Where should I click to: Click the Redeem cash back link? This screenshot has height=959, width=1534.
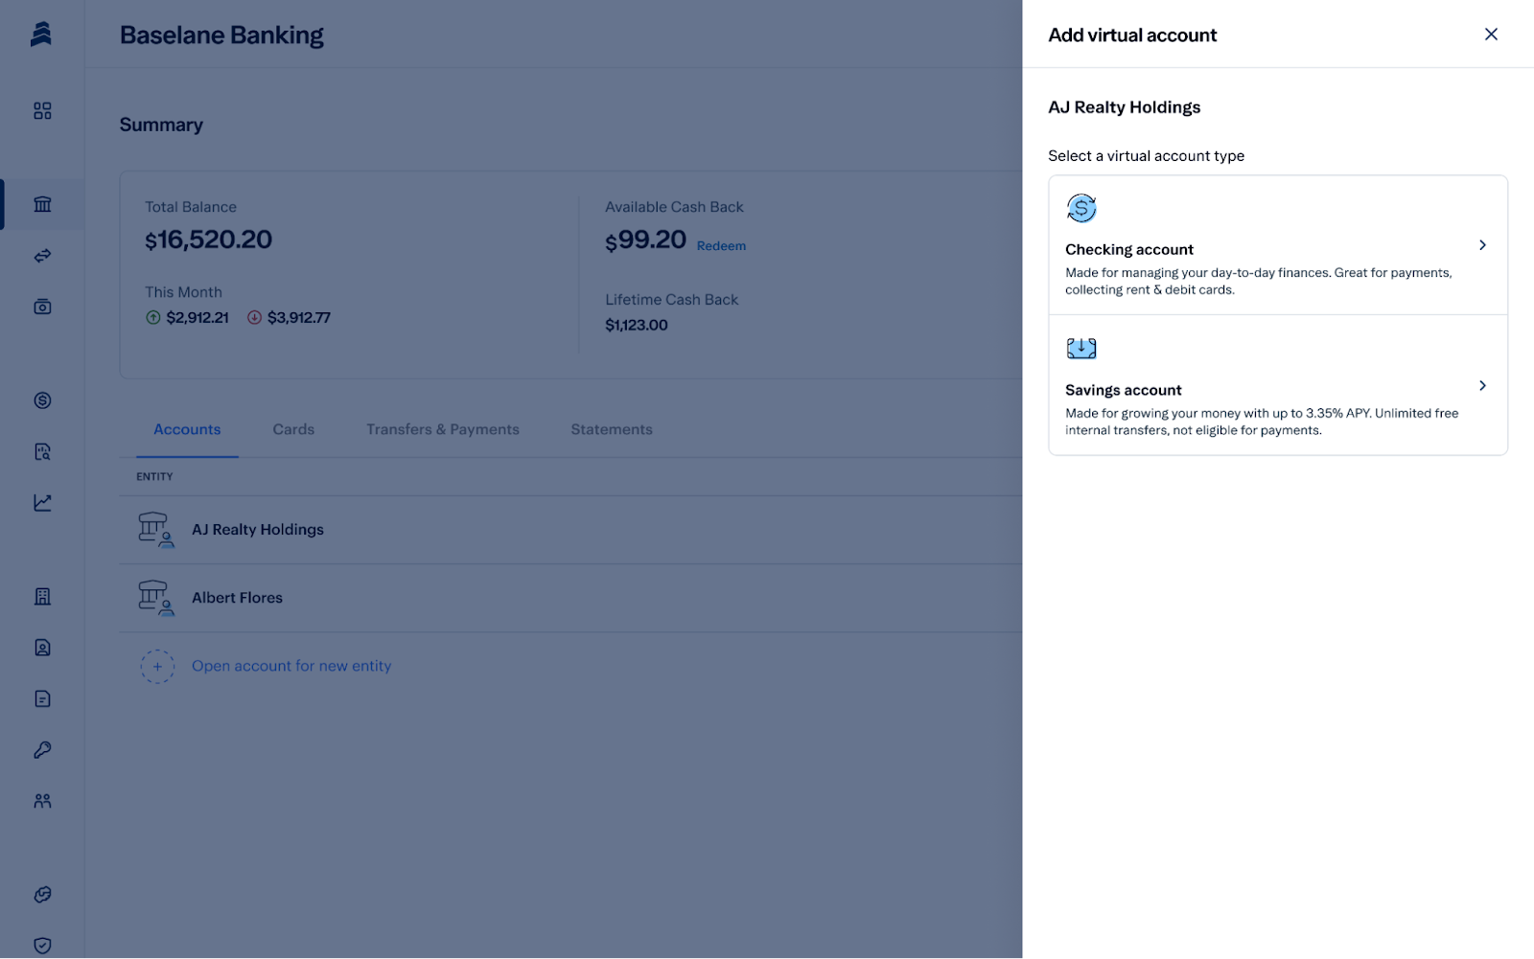[721, 246]
